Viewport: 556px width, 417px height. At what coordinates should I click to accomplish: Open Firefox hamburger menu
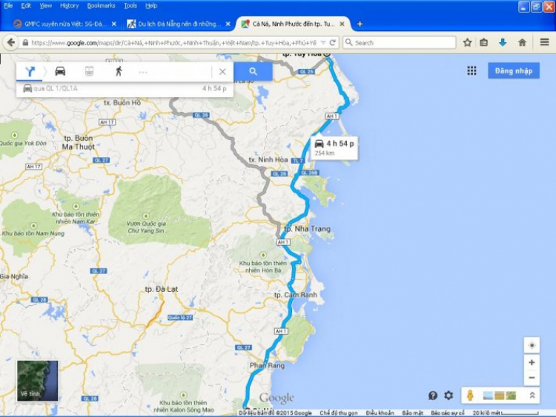[545, 42]
